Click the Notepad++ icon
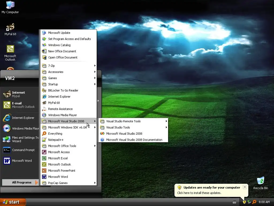 [44, 139]
